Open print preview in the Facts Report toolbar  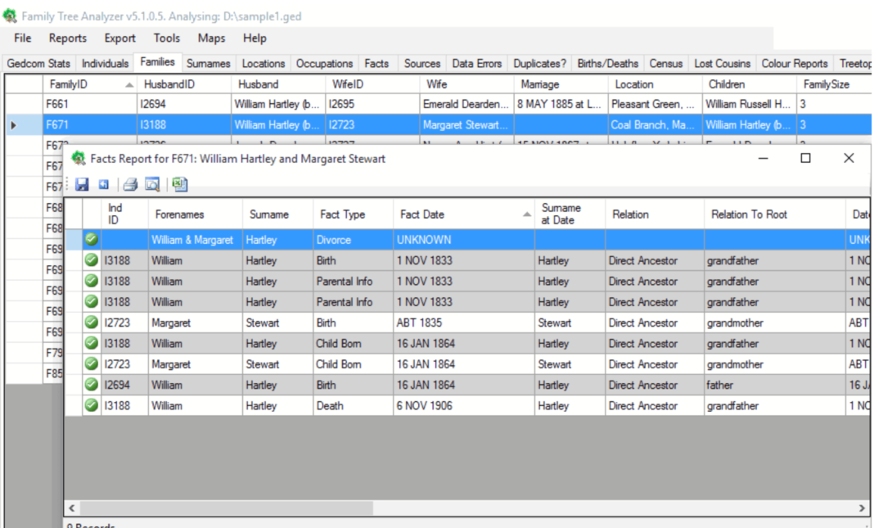tap(152, 184)
